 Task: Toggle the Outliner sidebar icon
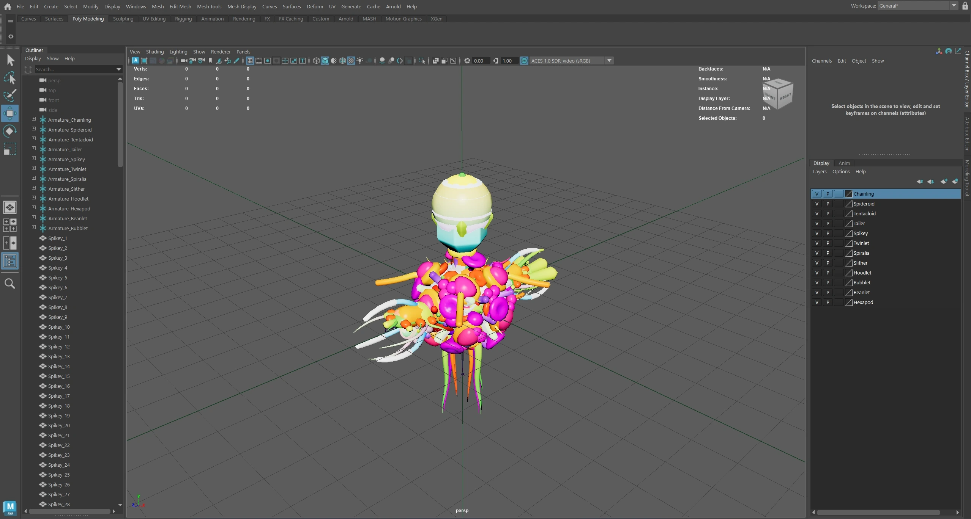pos(10,261)
